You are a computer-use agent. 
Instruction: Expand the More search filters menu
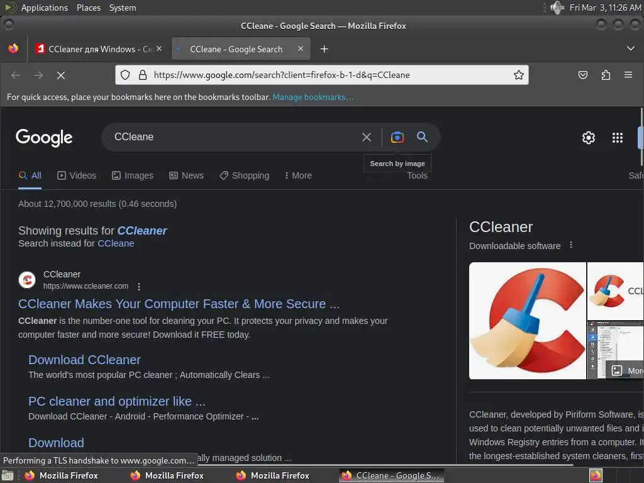pos(298,176)
